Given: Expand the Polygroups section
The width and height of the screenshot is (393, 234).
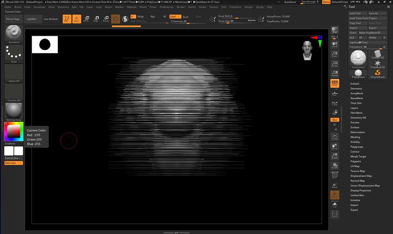Looking at the screenshot, I should click(357, 147).
